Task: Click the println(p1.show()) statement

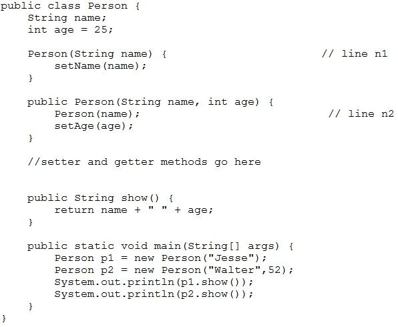Action: tap(154, 282)
